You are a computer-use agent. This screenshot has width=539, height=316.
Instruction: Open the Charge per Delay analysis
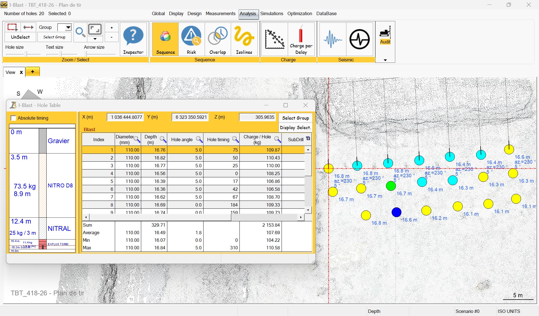(301, 39)
